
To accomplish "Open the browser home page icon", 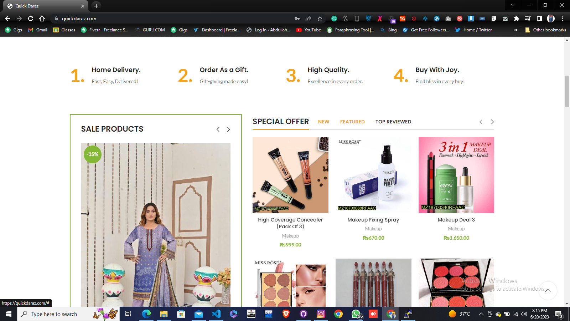I will (42, 19).
